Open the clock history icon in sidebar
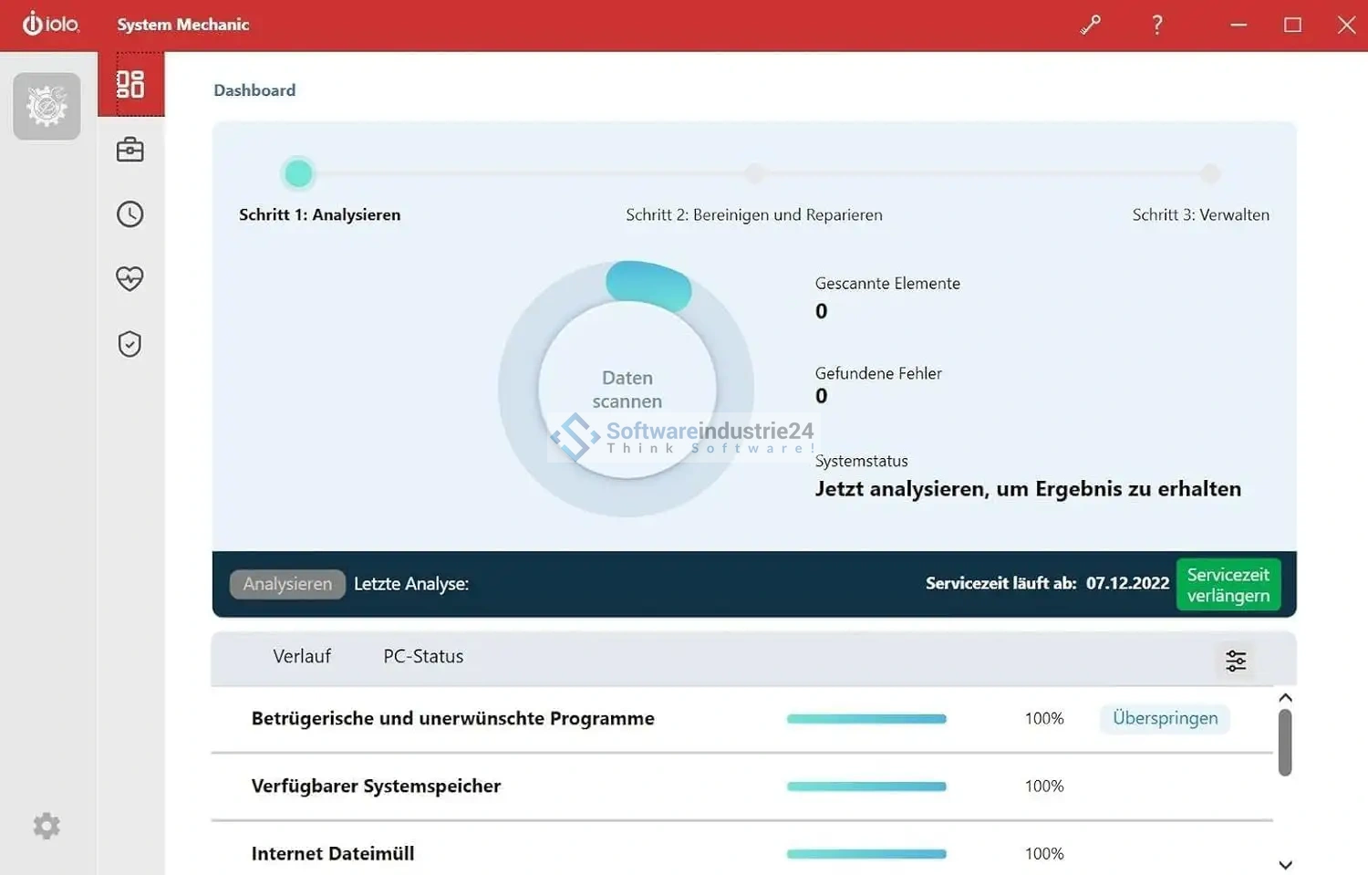The height and width of the screenshot is (875, 1368). click(x=130, y=214)
